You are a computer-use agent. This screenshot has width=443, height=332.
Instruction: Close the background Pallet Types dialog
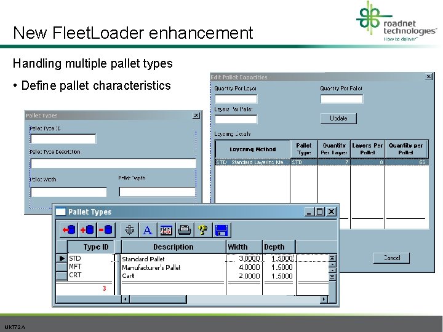click(x=196, y=115)
